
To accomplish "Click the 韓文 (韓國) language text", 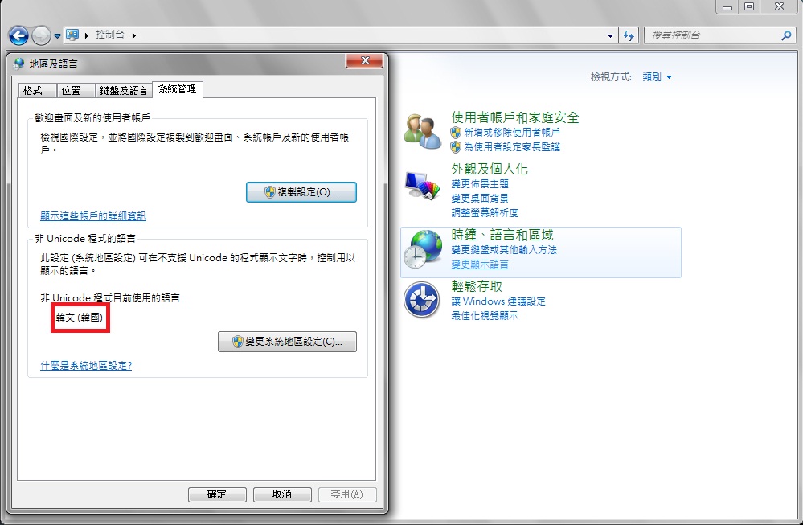I will (x=80, y=318).
